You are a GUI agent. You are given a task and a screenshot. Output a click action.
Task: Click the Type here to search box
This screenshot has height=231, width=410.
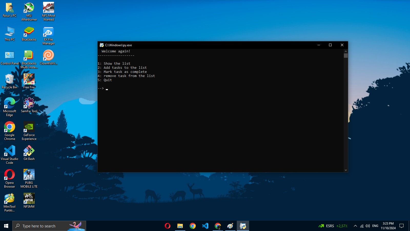(49, 226)
